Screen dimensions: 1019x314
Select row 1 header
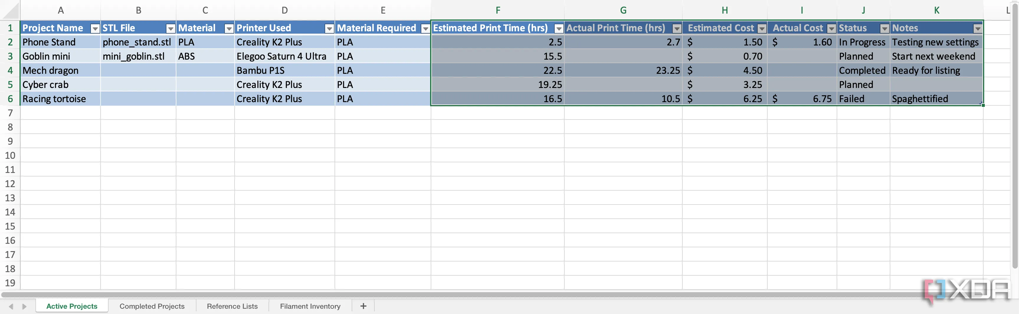(10, 28)
